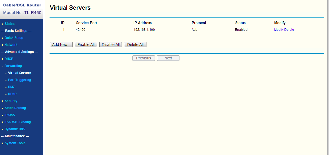Delete the entry for port 42490
This screenshot has height=155, width=330.
coord(289,30)
